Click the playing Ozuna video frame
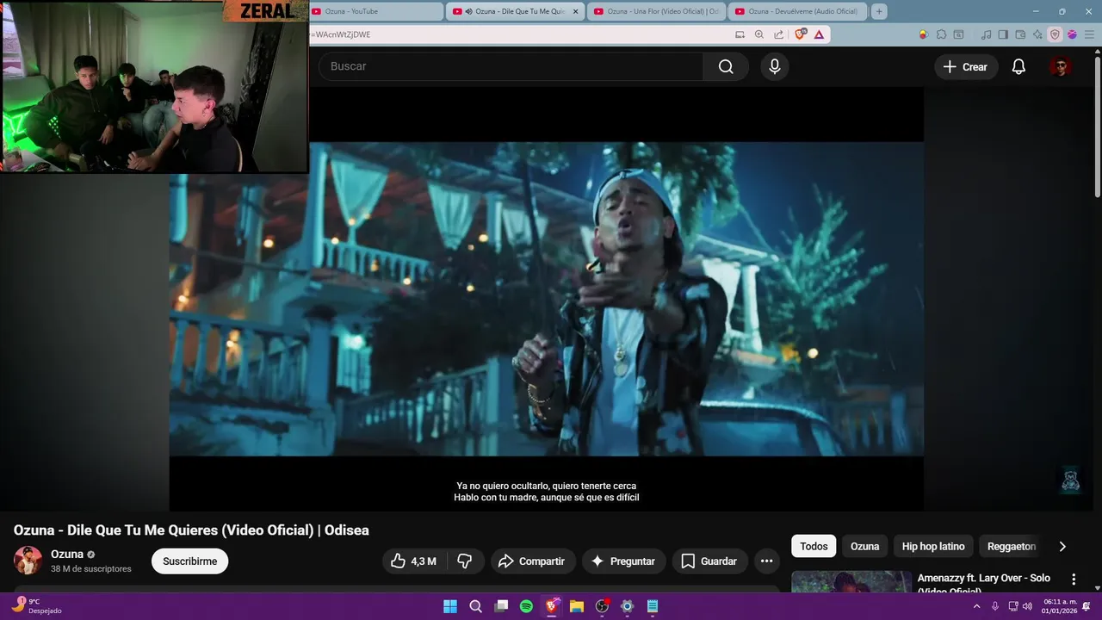Image resolution: width=1102 pixels, height=620 pixels. coord(546,299)
